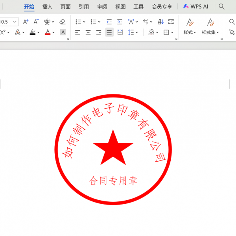Viewport: 236px width, 236px height.
Task: Toggle the character shading button
Action: 63,32
